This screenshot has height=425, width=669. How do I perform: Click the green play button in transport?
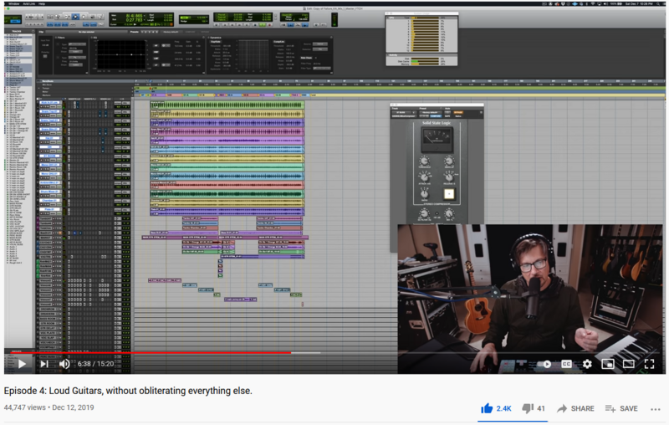[262, 25]
